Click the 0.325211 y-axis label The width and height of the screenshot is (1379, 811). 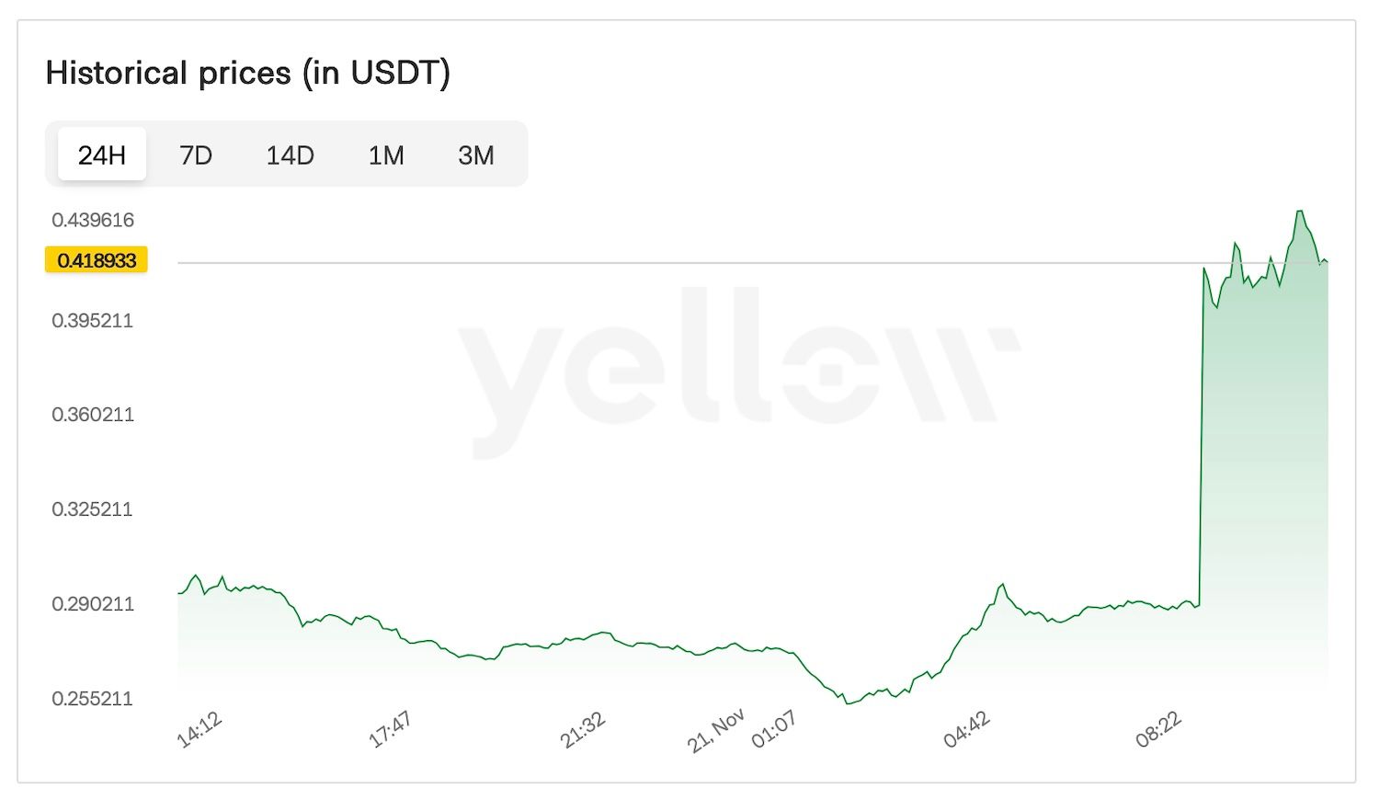pos(93,509)
